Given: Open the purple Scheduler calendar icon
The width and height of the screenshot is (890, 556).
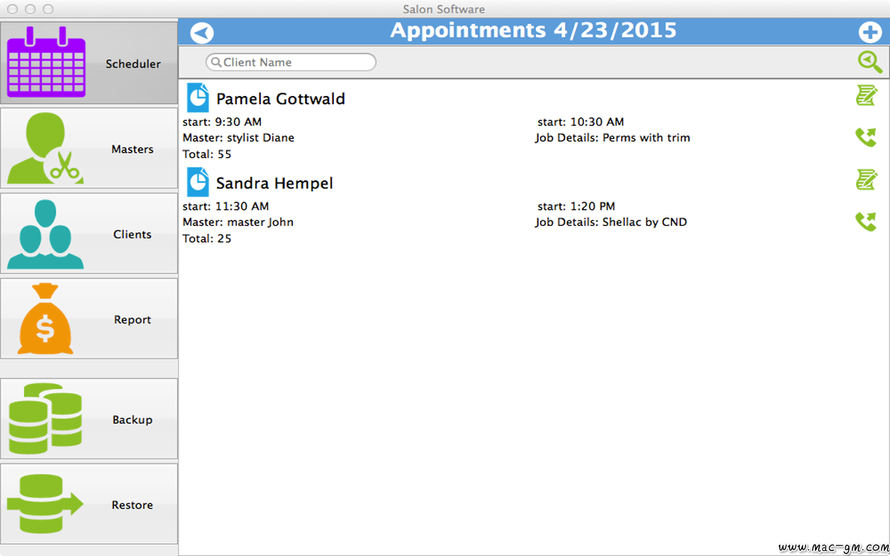Looking at the screenshot, I should pyautogui.click(x=46, y=62).
